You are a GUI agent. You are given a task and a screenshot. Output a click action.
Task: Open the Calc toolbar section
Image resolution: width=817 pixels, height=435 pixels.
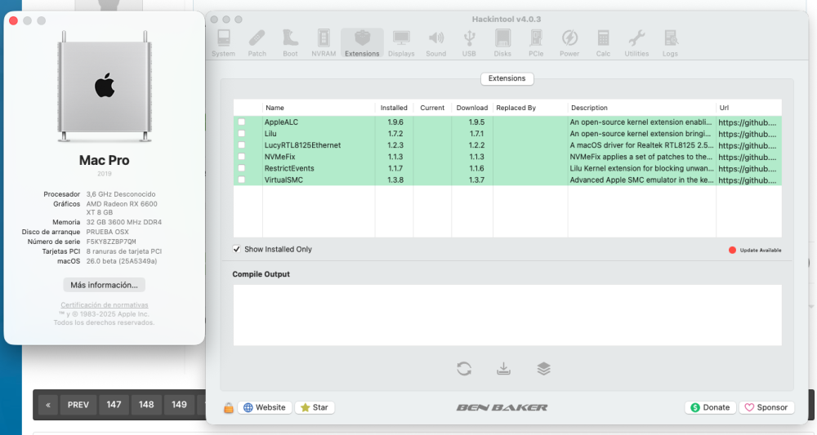(604, 42)
